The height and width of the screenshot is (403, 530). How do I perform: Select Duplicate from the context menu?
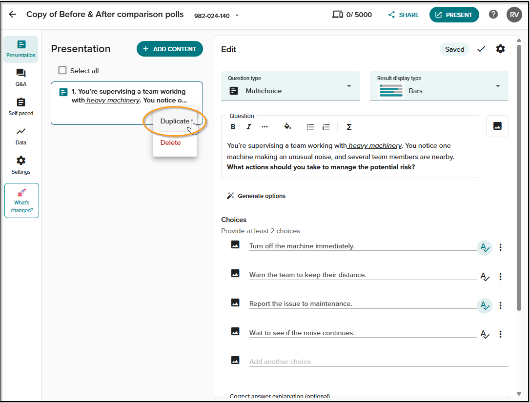click(175, 121)
